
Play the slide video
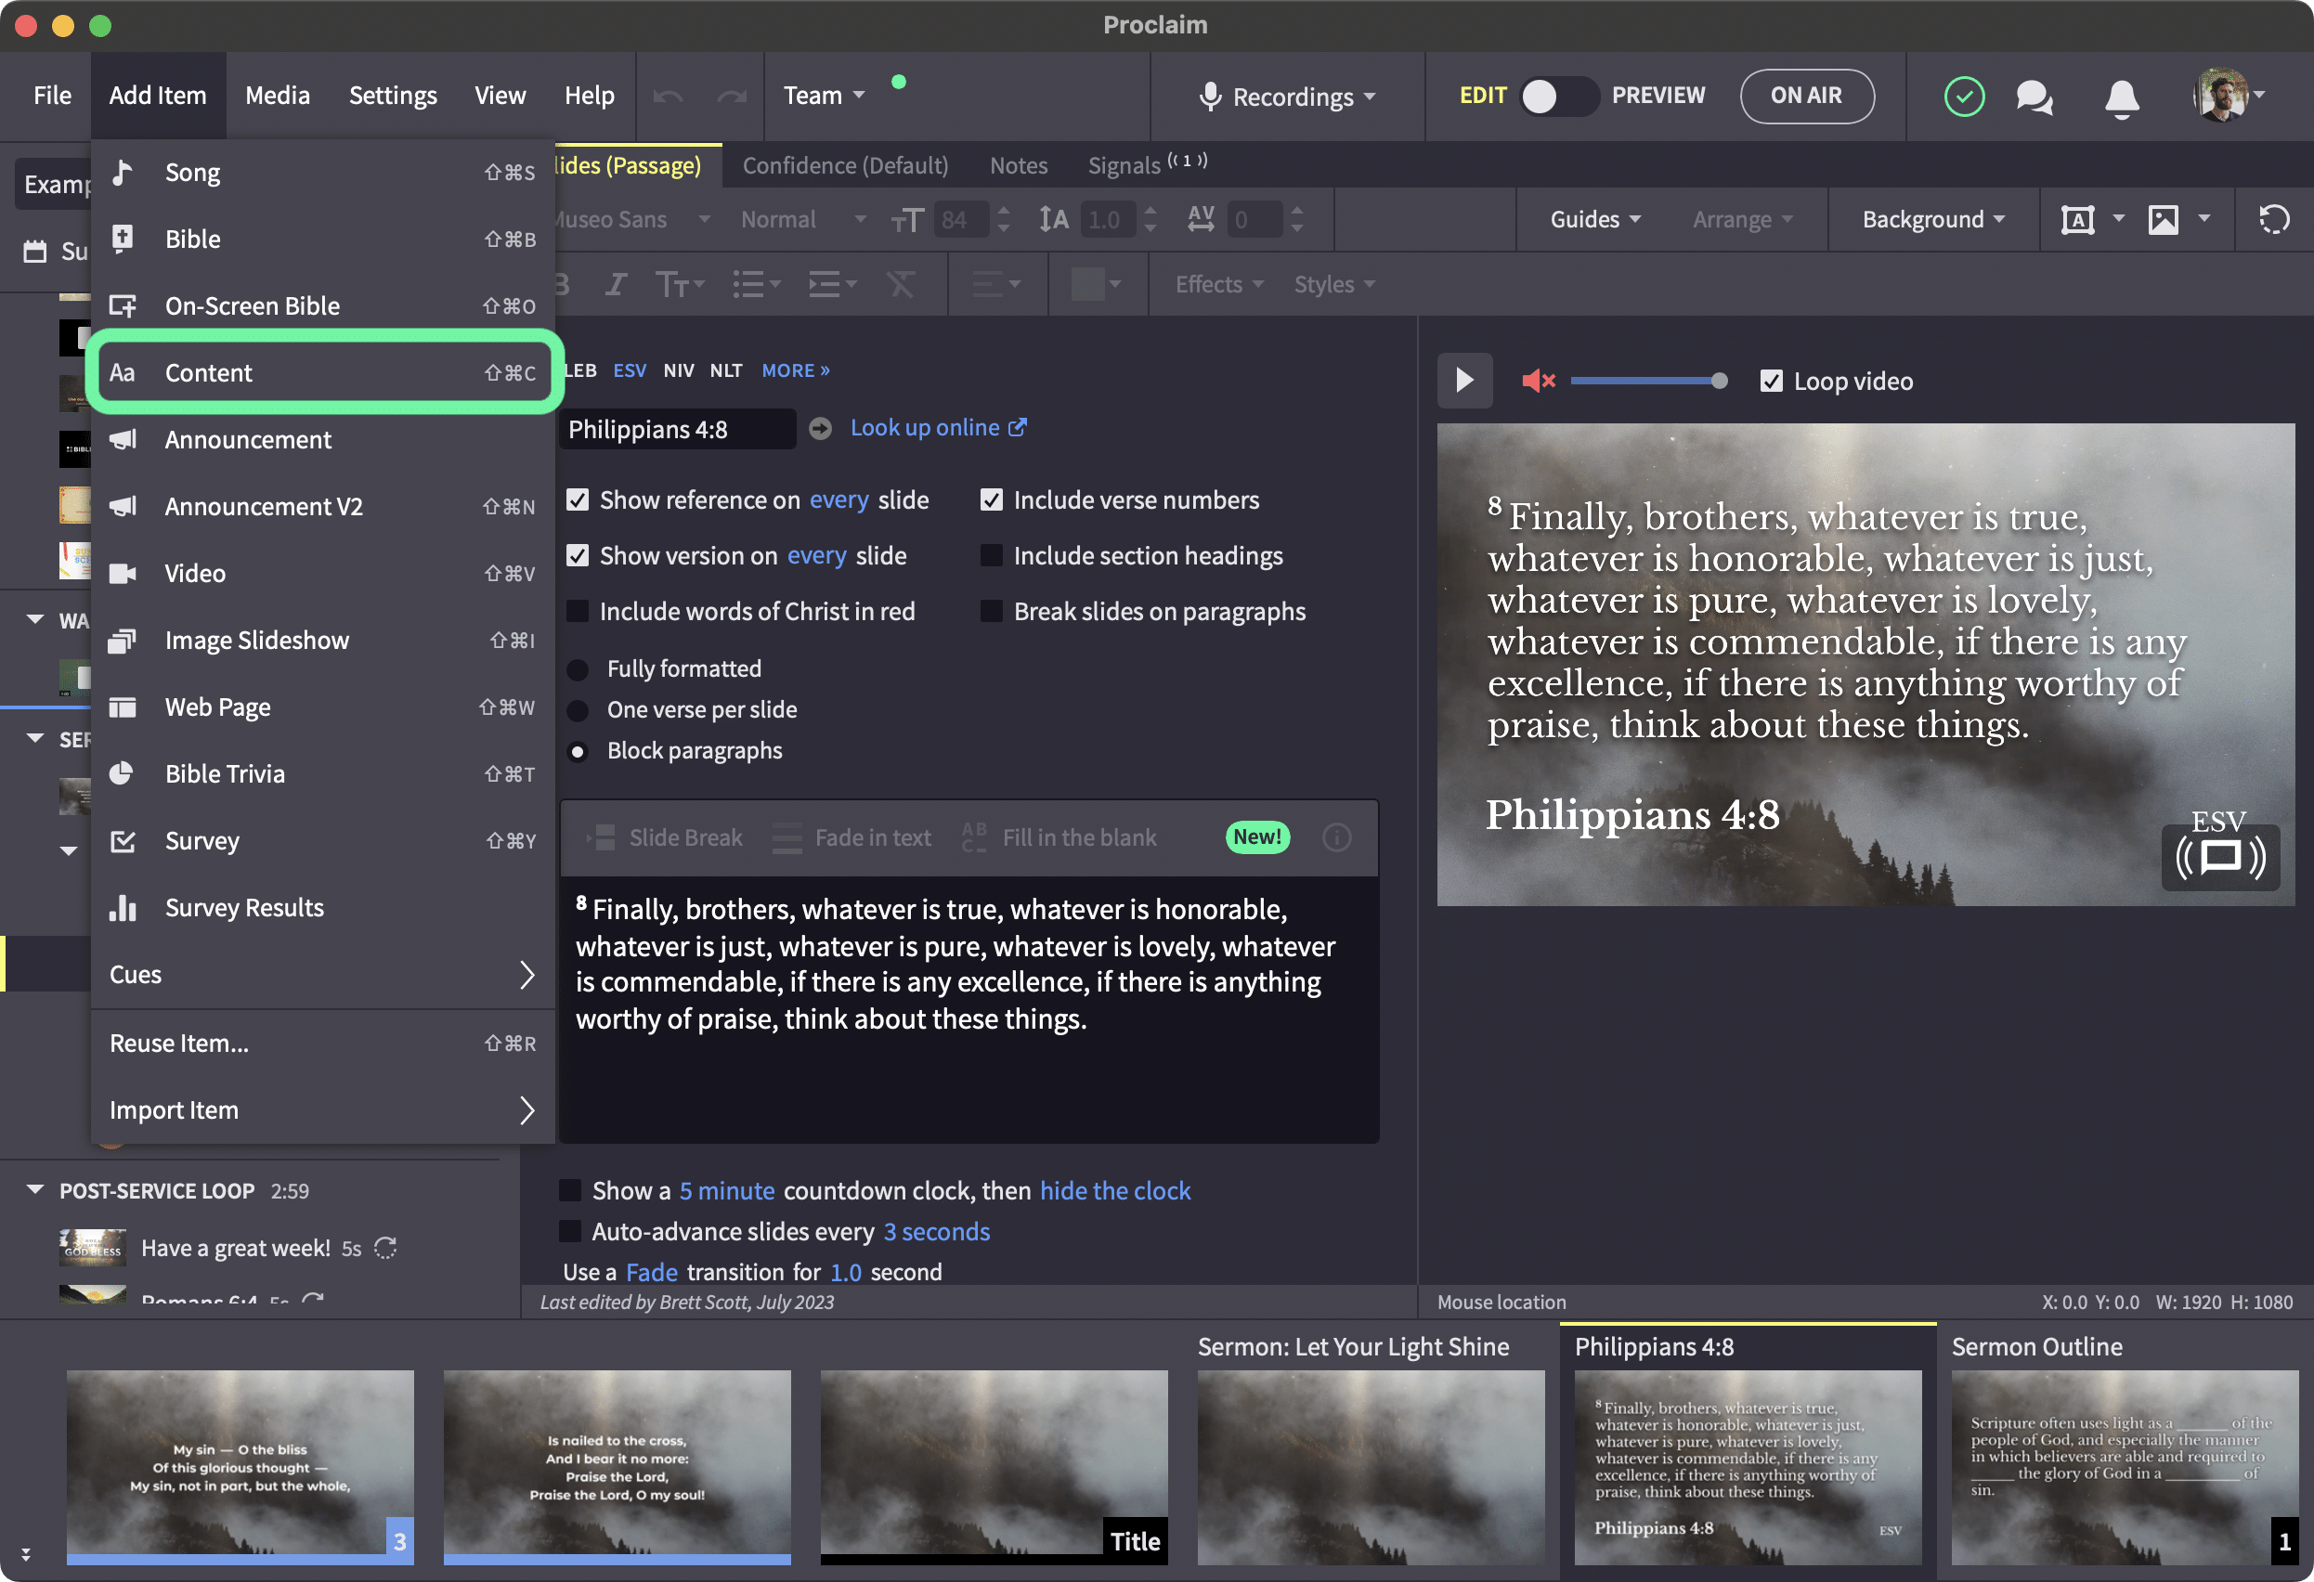point(1463,381)
